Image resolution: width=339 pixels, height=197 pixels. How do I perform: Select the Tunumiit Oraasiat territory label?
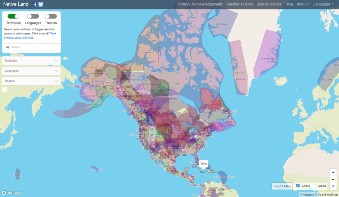point(267,59)
